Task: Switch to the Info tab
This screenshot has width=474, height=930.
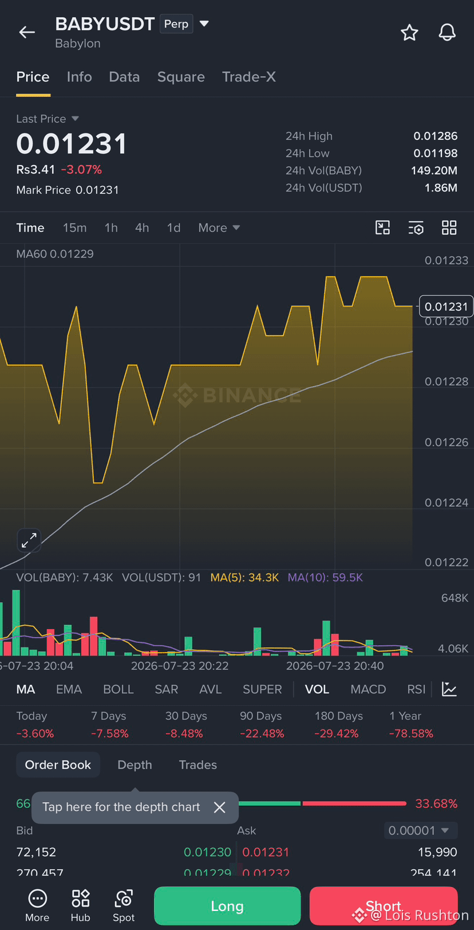Action: [x=79, y=77]
